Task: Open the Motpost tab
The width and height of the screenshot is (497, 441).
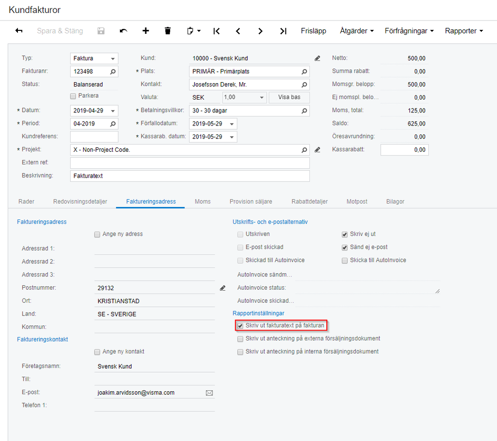Action: [x=357, y=201]
